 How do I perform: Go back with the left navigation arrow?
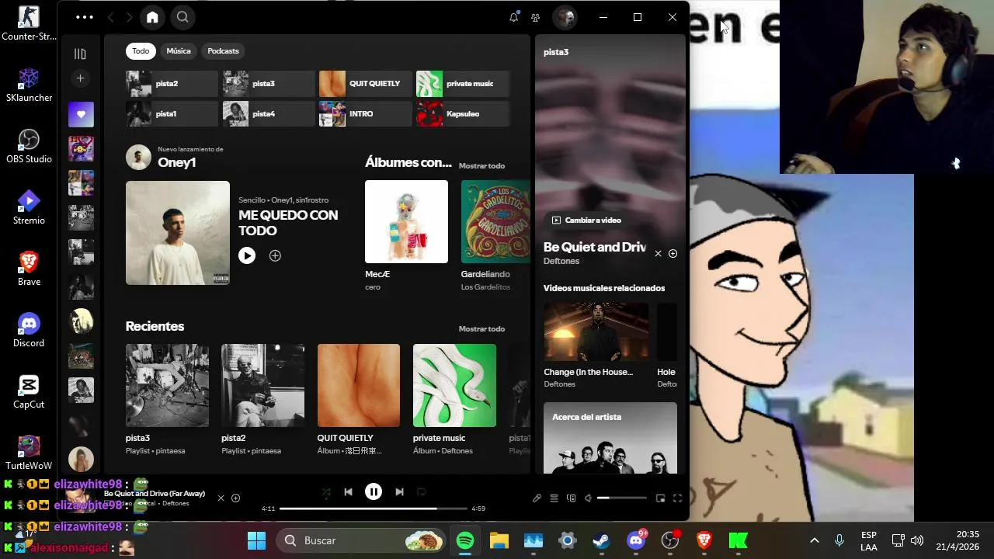point(110,17)
